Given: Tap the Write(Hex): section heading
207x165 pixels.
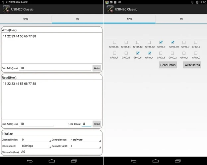Looking at the screenshot, I should [10, 30].
